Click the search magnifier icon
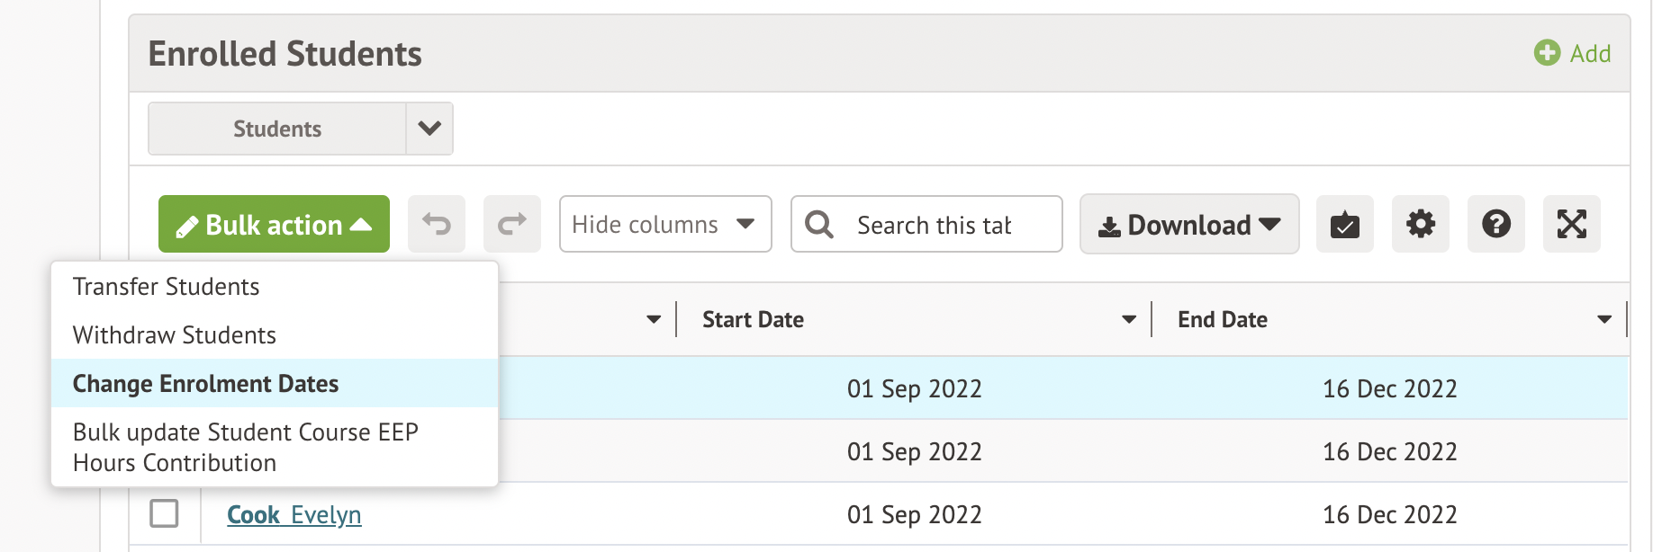This screenshot has width=1653, height=552. (819, 224)
